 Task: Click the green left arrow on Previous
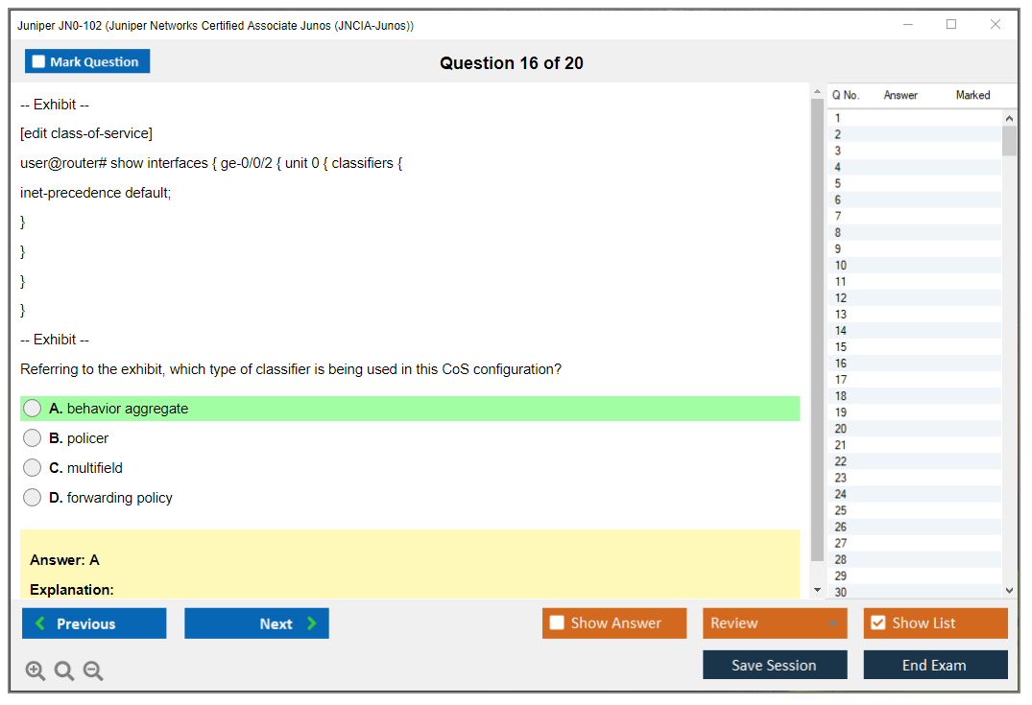point(40,623)
